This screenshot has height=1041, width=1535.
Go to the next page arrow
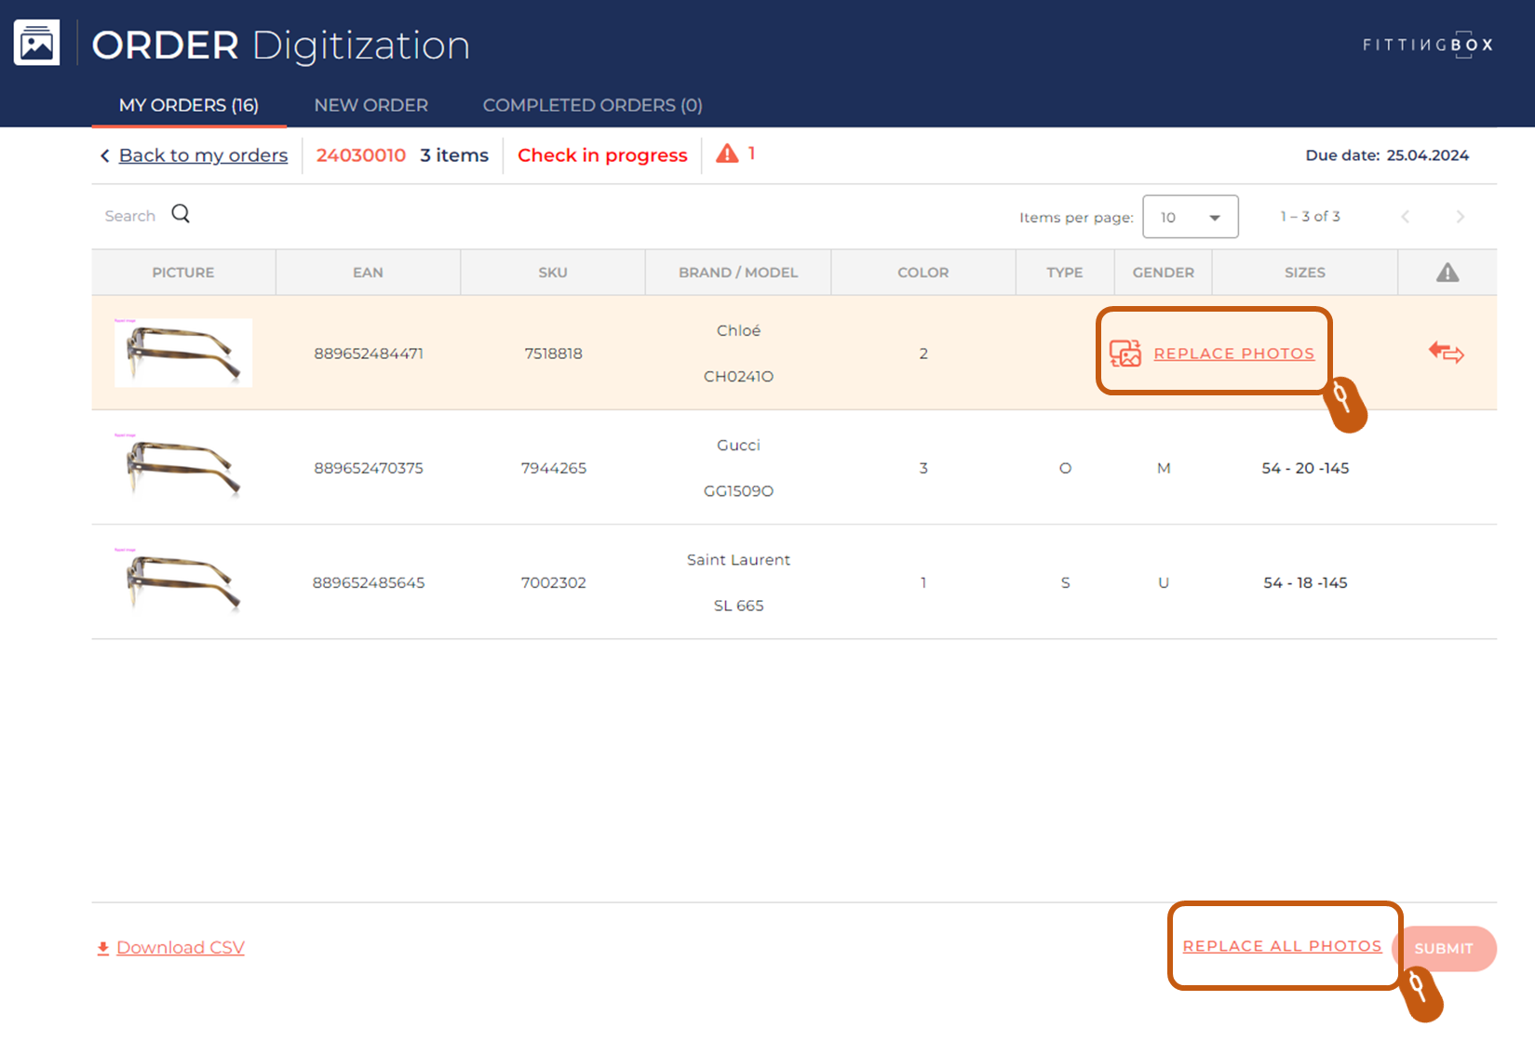coord(1460,217)
